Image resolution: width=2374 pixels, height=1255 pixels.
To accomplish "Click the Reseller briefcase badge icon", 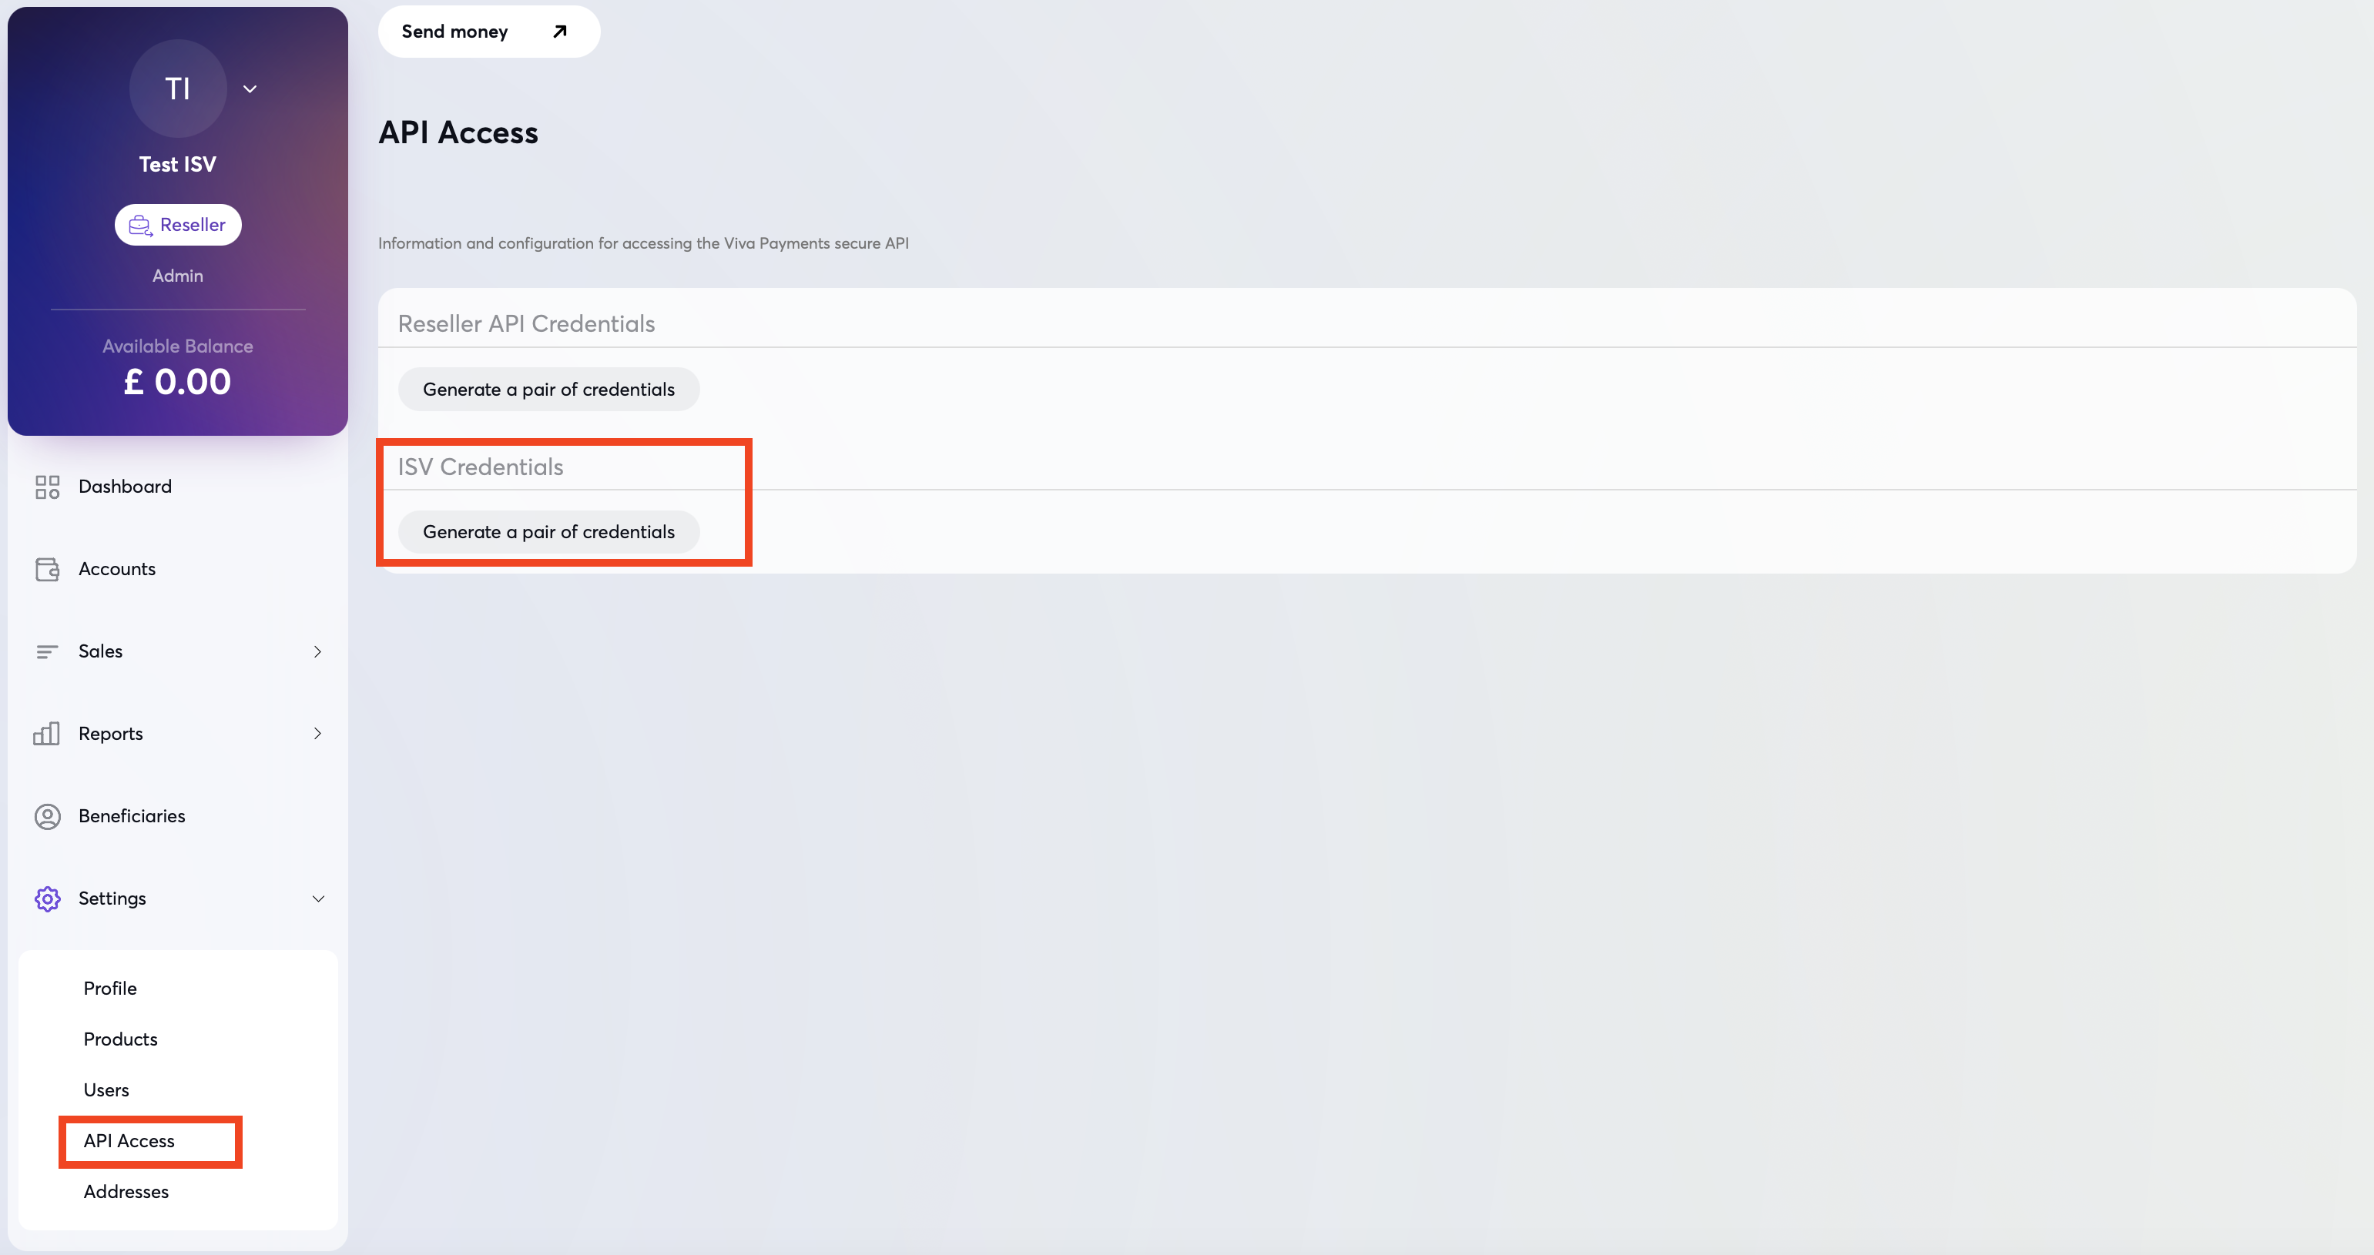I will tap(140, 225).
